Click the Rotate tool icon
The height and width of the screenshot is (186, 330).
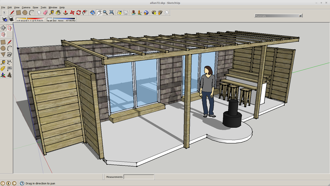[78, 13]
